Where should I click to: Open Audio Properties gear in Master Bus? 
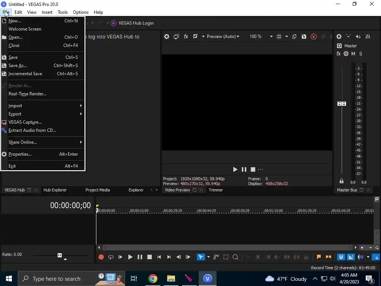click(339, 36)
